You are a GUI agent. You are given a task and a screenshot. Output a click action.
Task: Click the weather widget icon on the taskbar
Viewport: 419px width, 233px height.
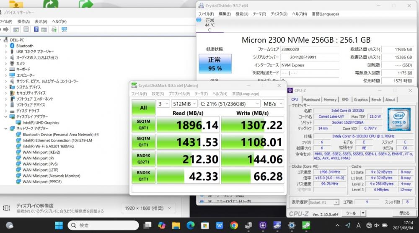coord(10,225)
